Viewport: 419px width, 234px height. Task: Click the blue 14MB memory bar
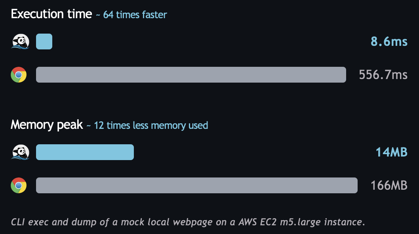tap(85, 152)
